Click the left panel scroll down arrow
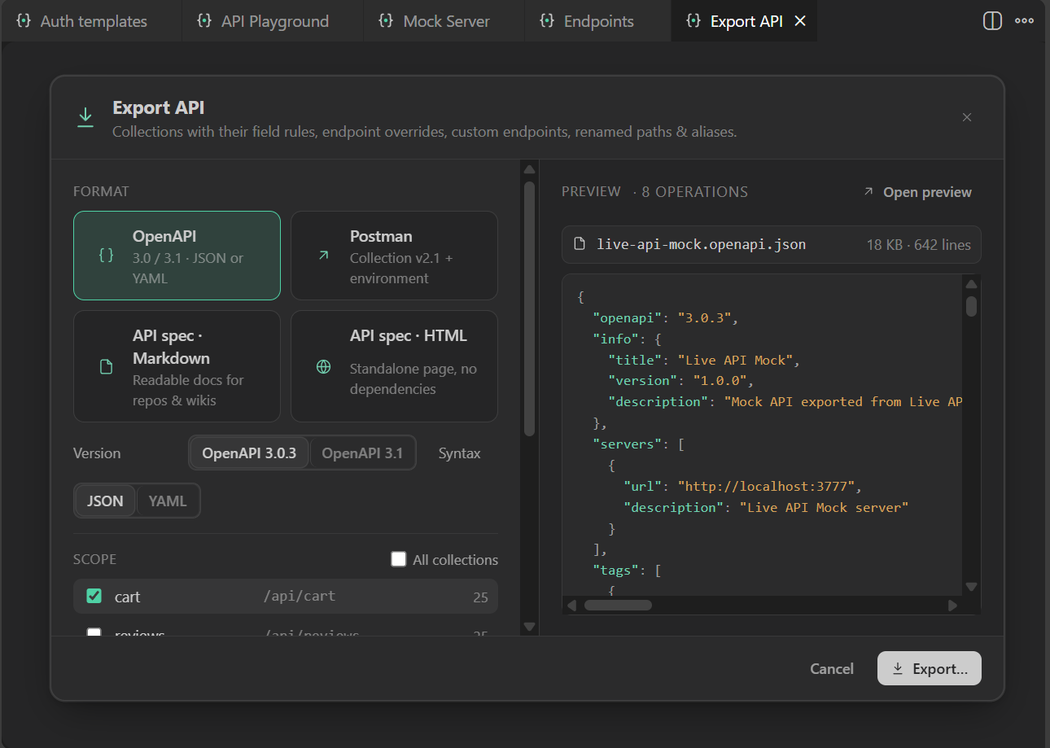Viewport: 1050px width, 748px height. pyautogui.click(x=529, y=627)
